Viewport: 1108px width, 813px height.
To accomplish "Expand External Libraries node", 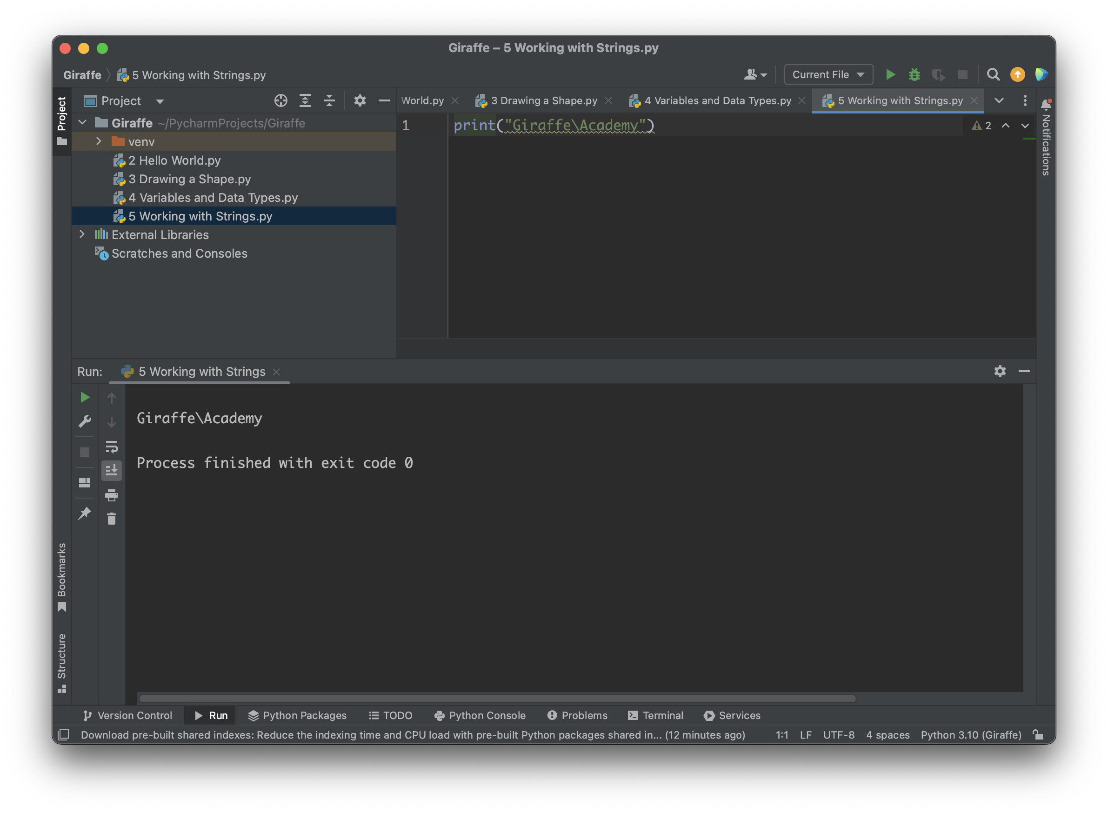I will pyautogui.click(x=82, y=235).
